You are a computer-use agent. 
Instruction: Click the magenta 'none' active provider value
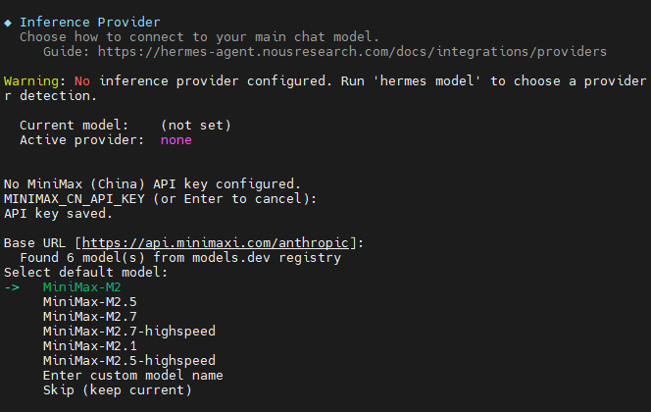(176, 140)
